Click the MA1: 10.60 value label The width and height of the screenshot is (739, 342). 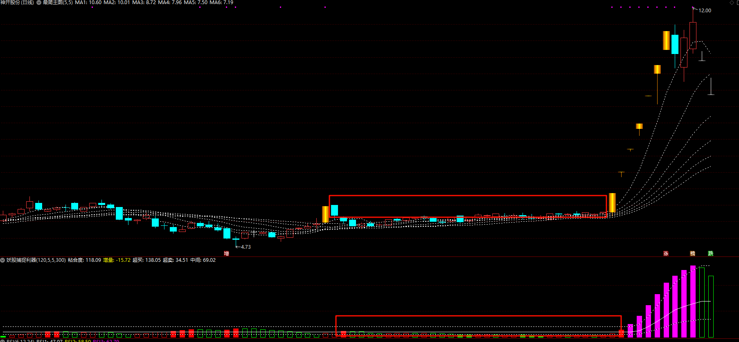click(x=88, y=2)
